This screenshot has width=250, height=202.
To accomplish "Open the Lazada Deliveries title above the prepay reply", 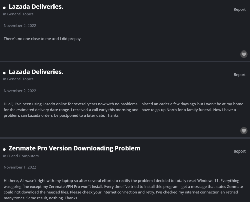I will point(36,6).
